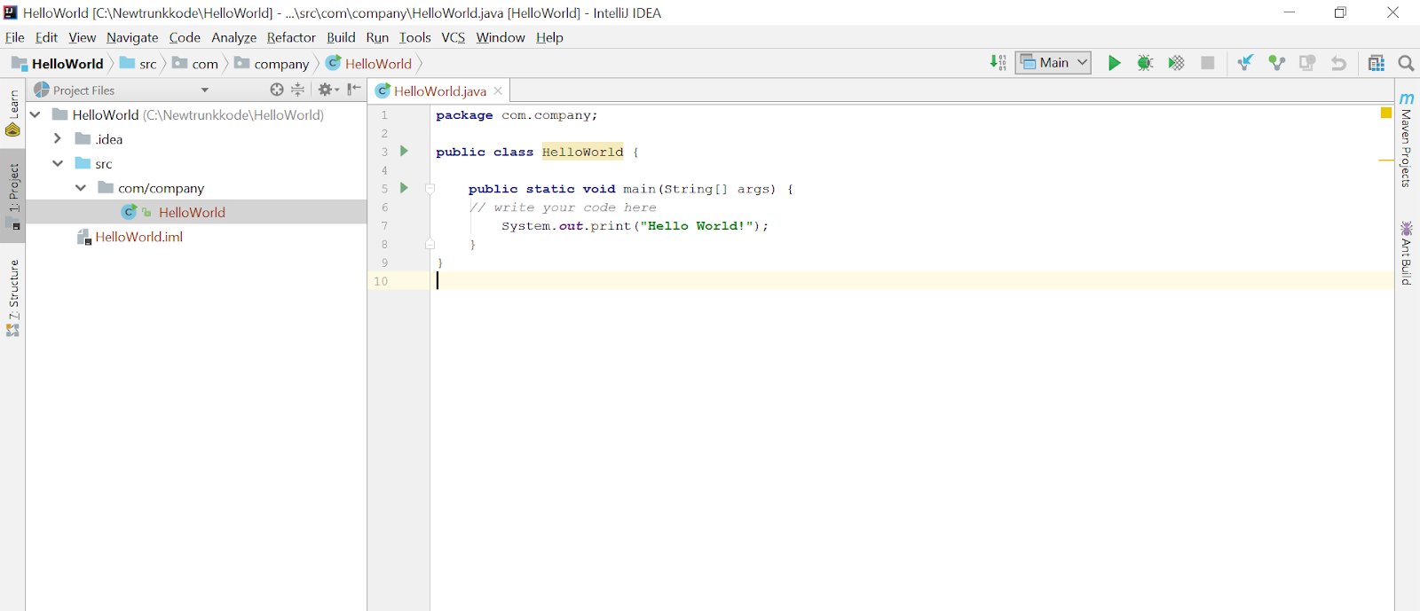Image resolution: width=1420 pixels, height=611 pixels.
Task: Run the Main configuration with green play button
Action: (x=1114, y=63)
